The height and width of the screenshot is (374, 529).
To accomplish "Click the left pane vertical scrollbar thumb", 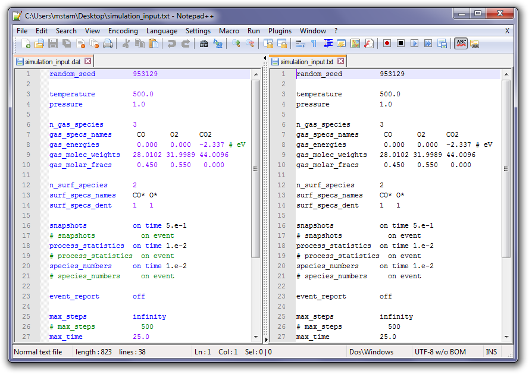I will pos(255,169).
